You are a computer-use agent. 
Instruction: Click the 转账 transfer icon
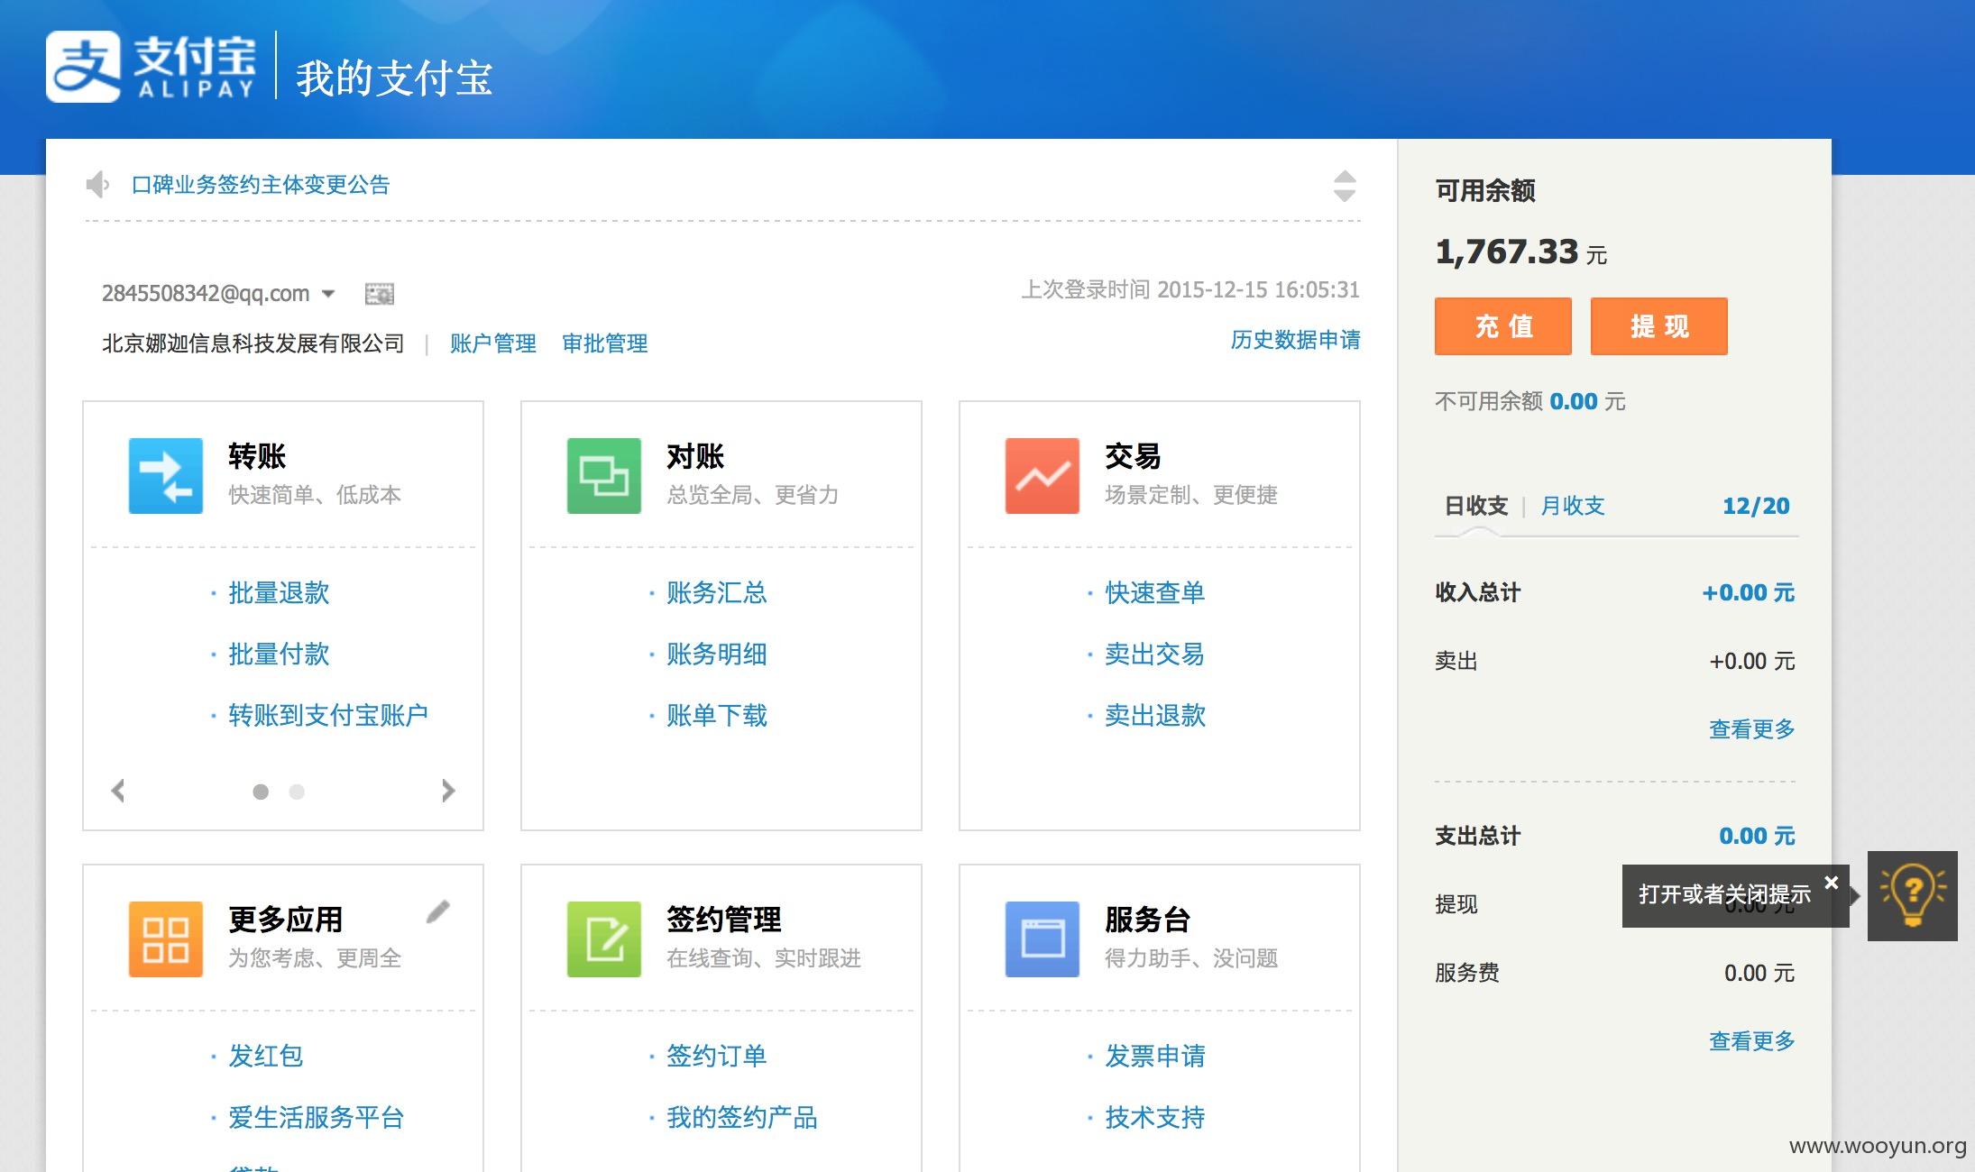click(165, 476)
